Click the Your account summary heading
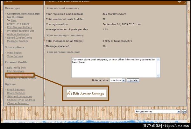Viewport: 191px width, 129px height. pyautogui.click(x=63, y=8)
